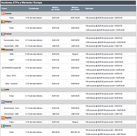
Task: Click Todos tramo in Austria row
Action: click(x=11, y=18)
